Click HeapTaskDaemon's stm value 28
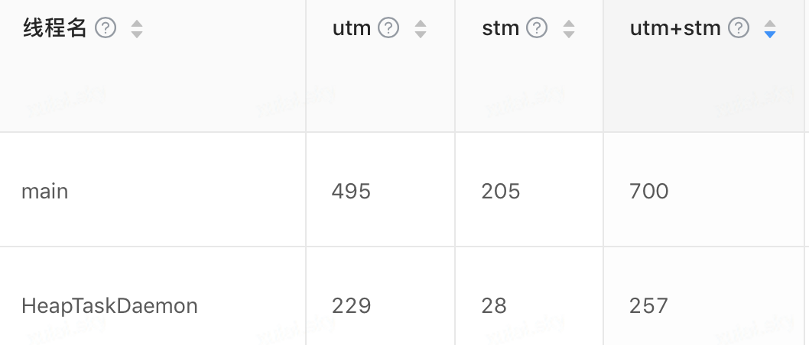The image size is (809, 345). [494, 306]
